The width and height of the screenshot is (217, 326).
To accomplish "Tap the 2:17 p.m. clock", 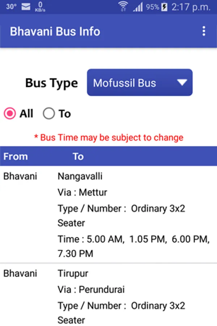I will tap(191, 7).
